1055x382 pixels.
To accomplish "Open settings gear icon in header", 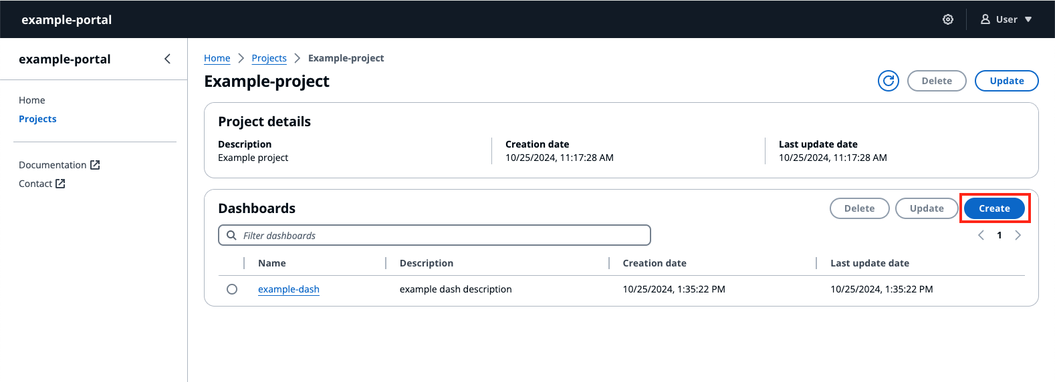I will pyautogui.click(x=947, y=19).
